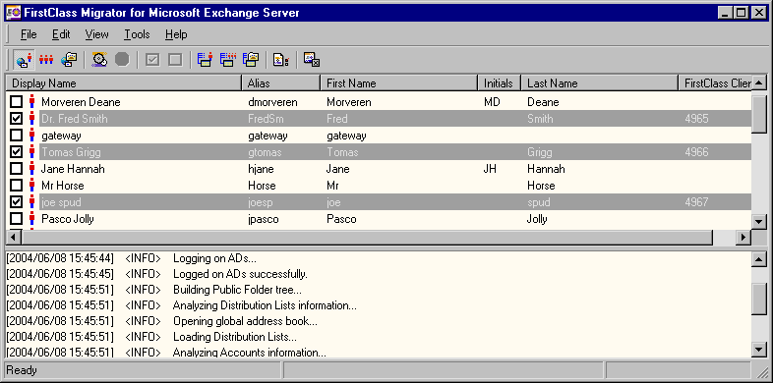The image size is (773, 383).
Task: Click the client ID 4965 cell
Action: click(696, 119)
